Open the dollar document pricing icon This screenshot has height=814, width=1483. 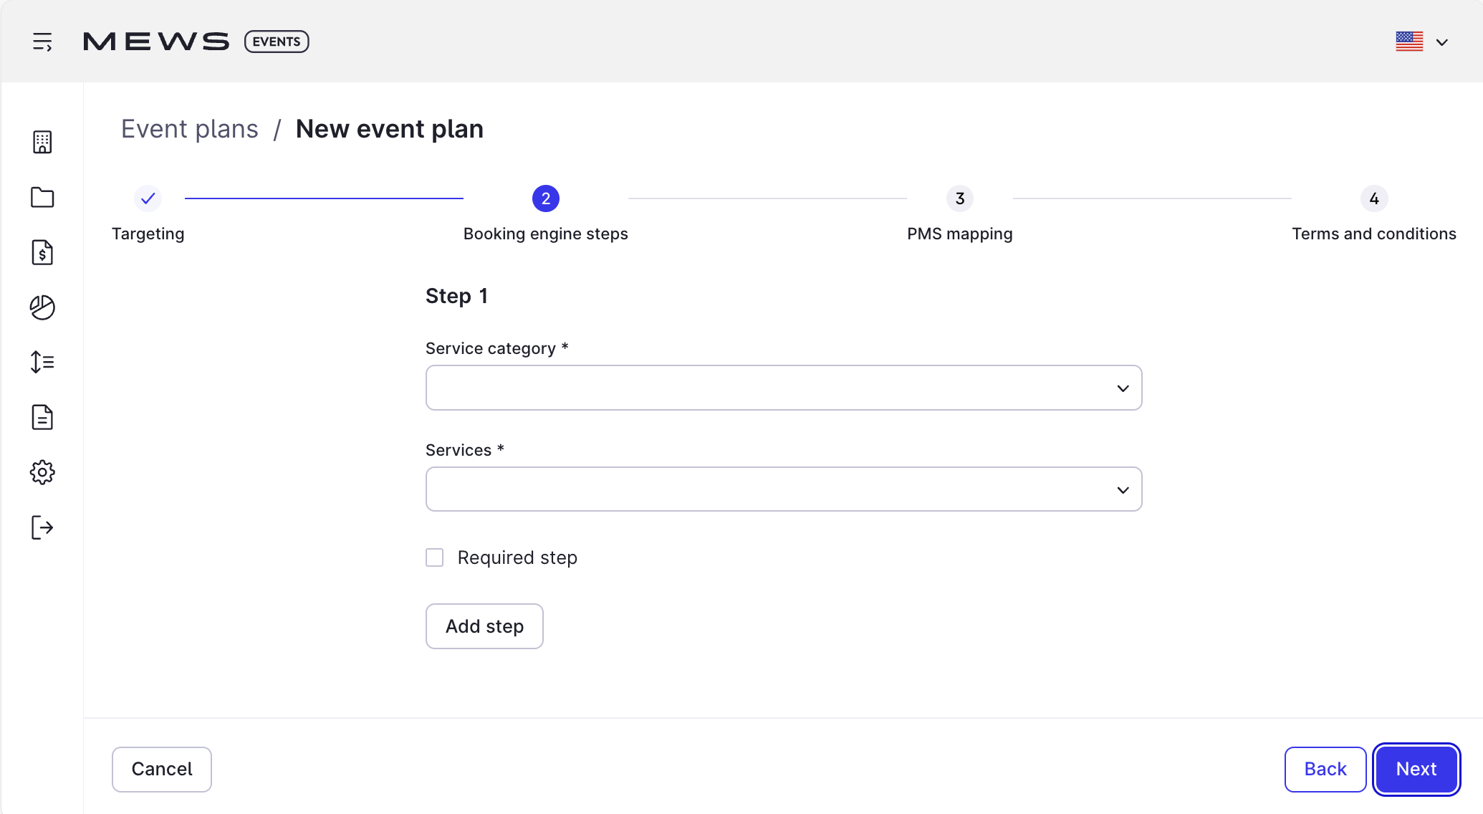pos(42,252)
